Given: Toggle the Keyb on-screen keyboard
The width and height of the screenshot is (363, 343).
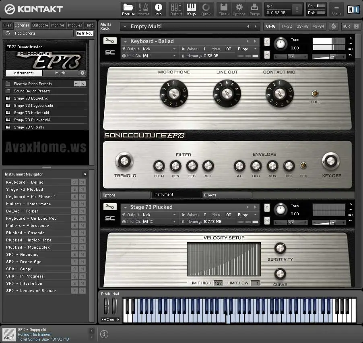Looking at the screenshot, I should click(191, 10).
